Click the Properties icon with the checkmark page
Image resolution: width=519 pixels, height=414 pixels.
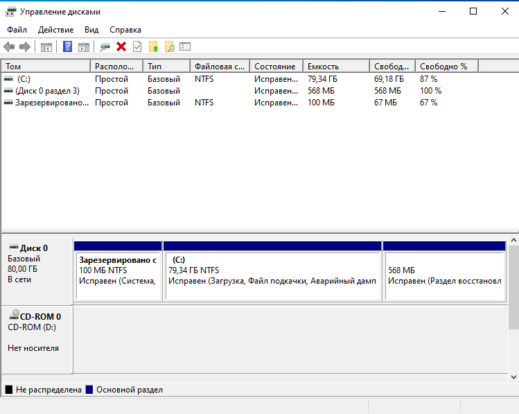click(137, 46)
